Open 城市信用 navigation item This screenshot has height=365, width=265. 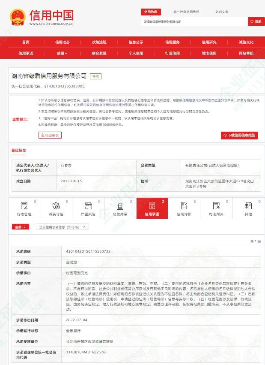(209, 53)
